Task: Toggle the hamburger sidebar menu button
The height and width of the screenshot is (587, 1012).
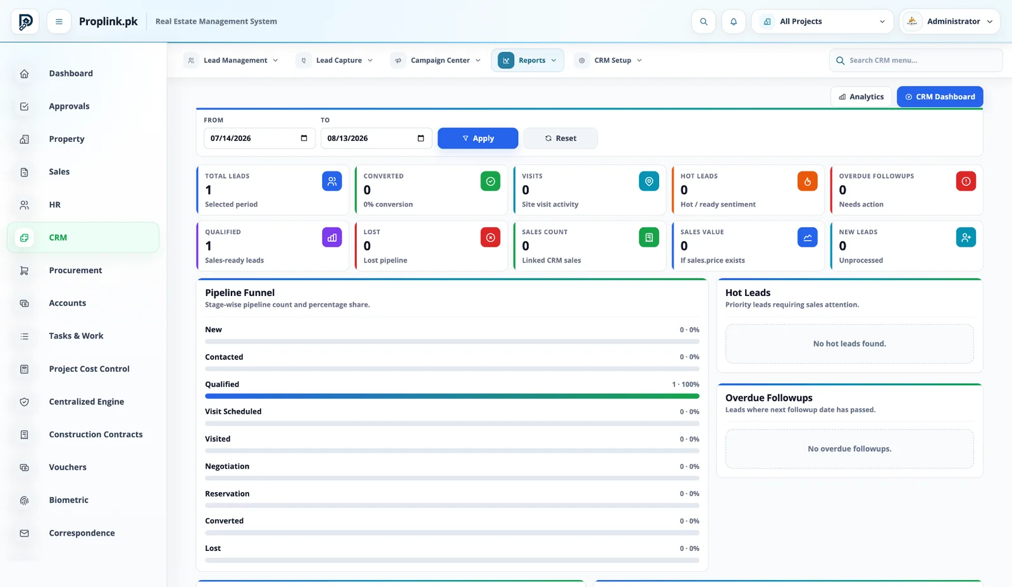Action: pyautogui.click(x=59, y=22)
